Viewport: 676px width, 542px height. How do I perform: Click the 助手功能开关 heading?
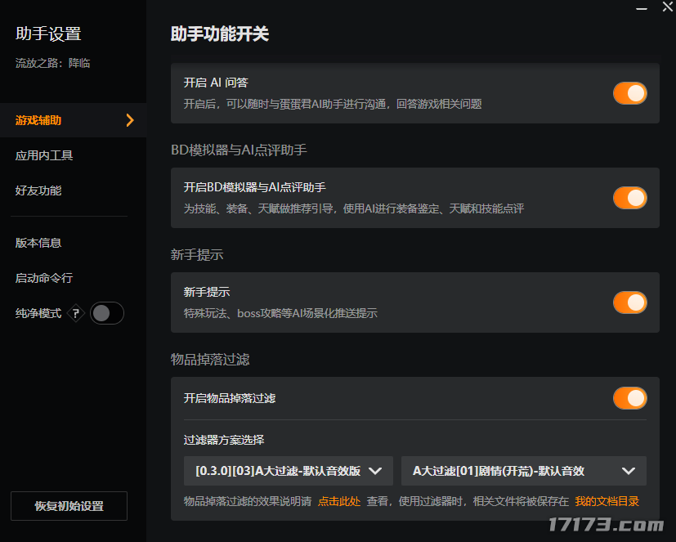[x=220, y=34]
